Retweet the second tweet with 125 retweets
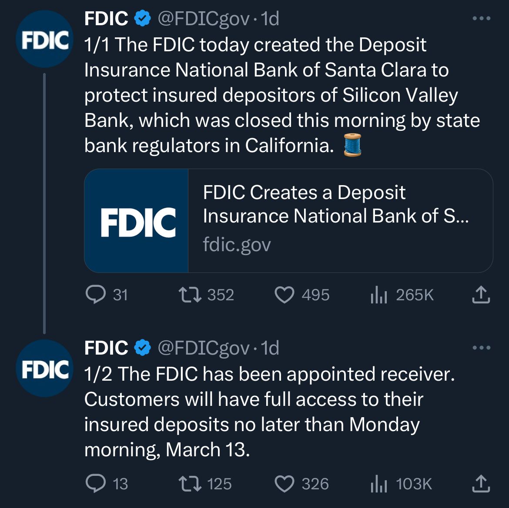This screenshot has width=509, height=508. click(x=190, y=483)
